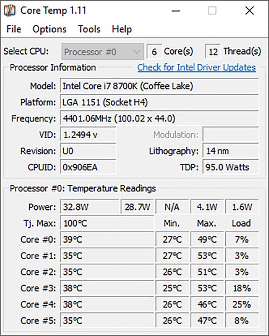269x336 pixels.
Task: Select the Platform value LGA 1151 (Socket H4)
Action: [x=159, y=102]
